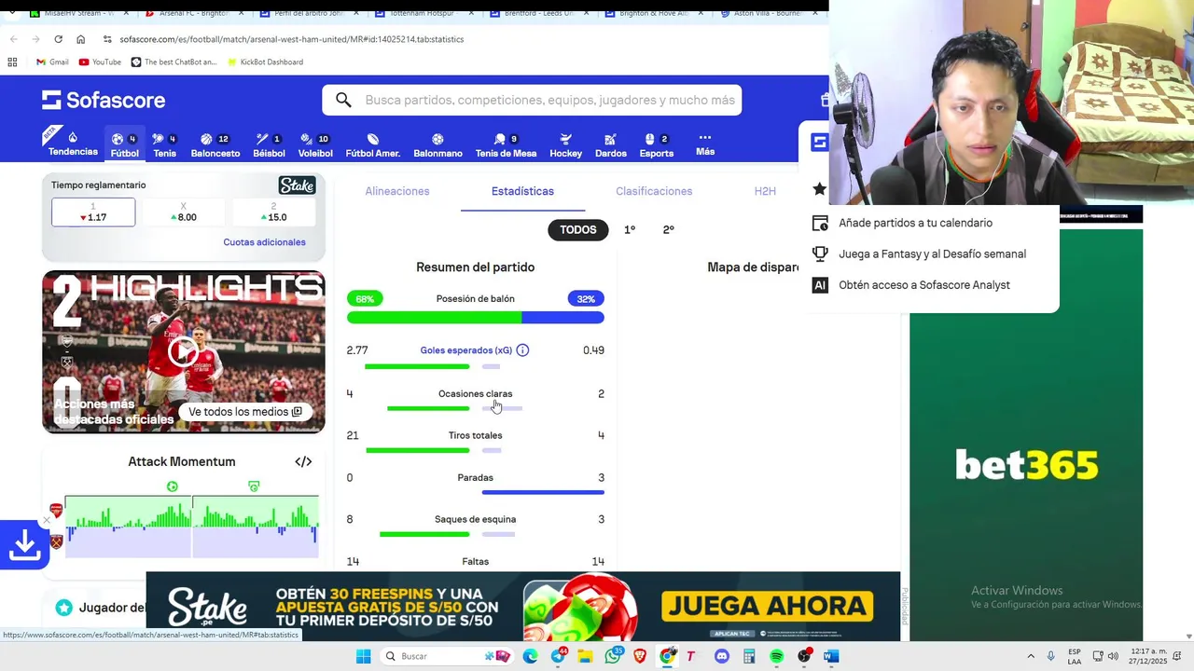Show info for Goles esperados (xG)
This screenshot has height=671, width=1194.
pos(522,350)
